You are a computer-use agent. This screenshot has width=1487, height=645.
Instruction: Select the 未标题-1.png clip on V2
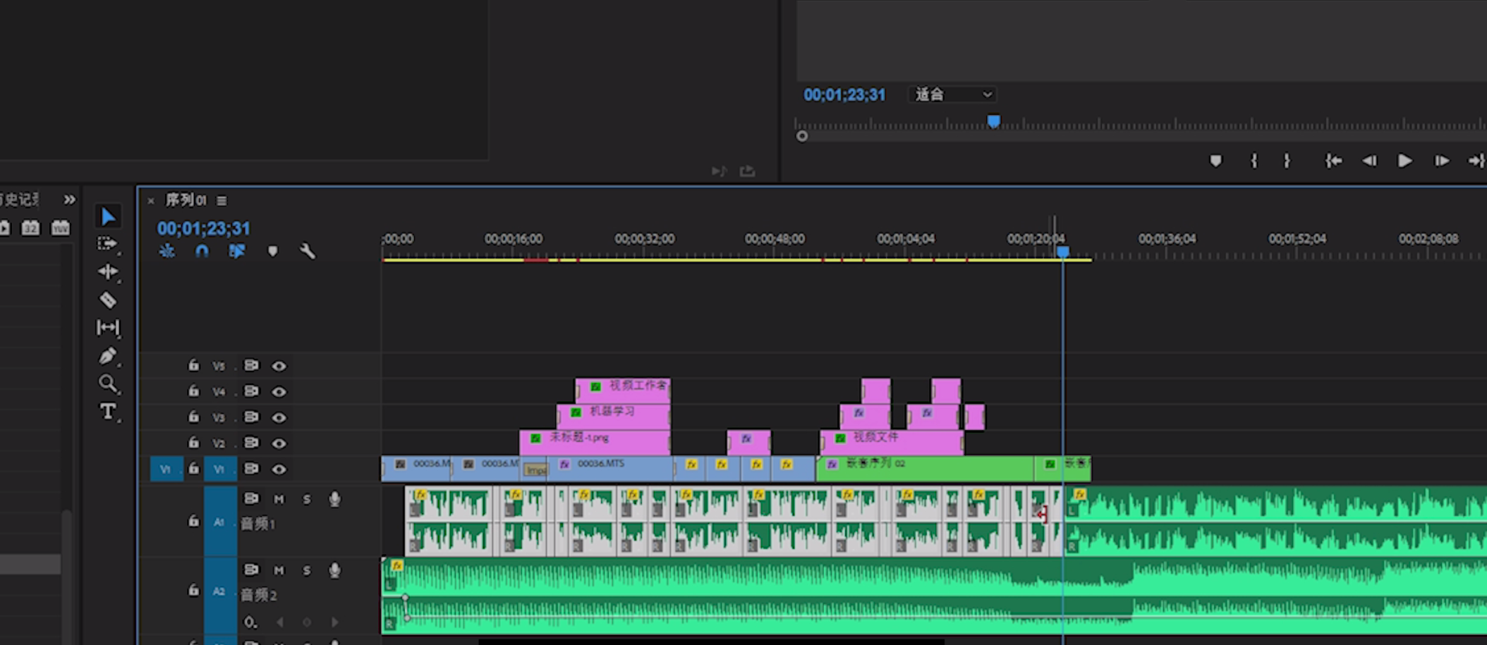click(x=594, y=443)
